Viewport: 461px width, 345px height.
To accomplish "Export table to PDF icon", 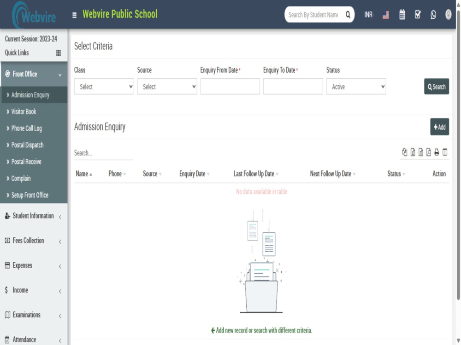I will pos(429,152).
